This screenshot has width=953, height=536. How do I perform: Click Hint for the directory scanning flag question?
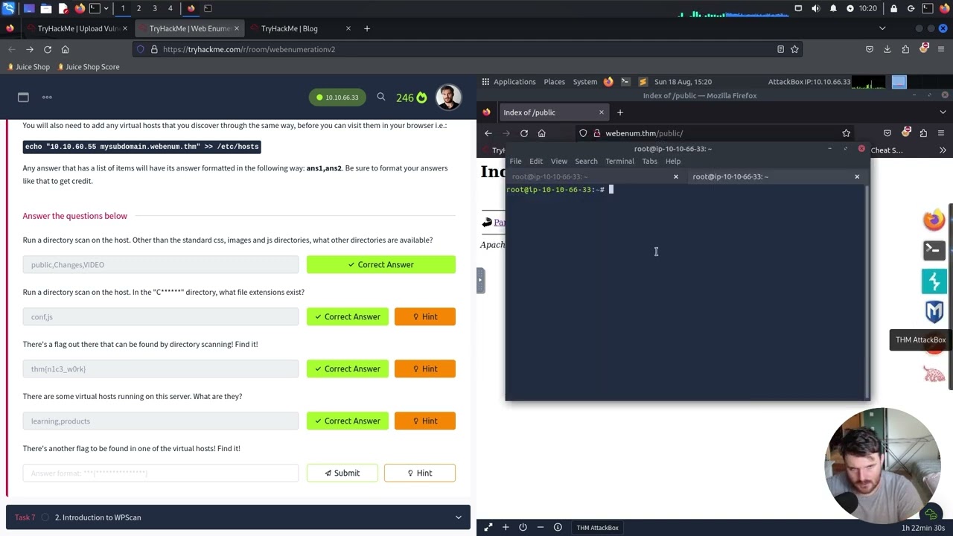pyautogui.click(x=425, y=368)
